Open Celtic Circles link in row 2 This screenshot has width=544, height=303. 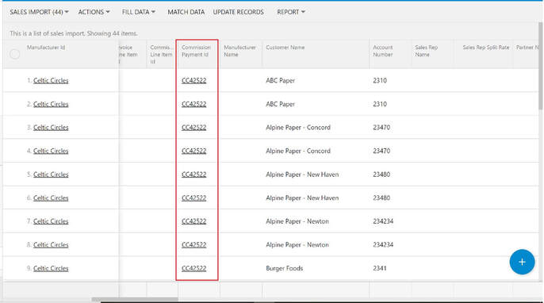click(x=51, y=104)
